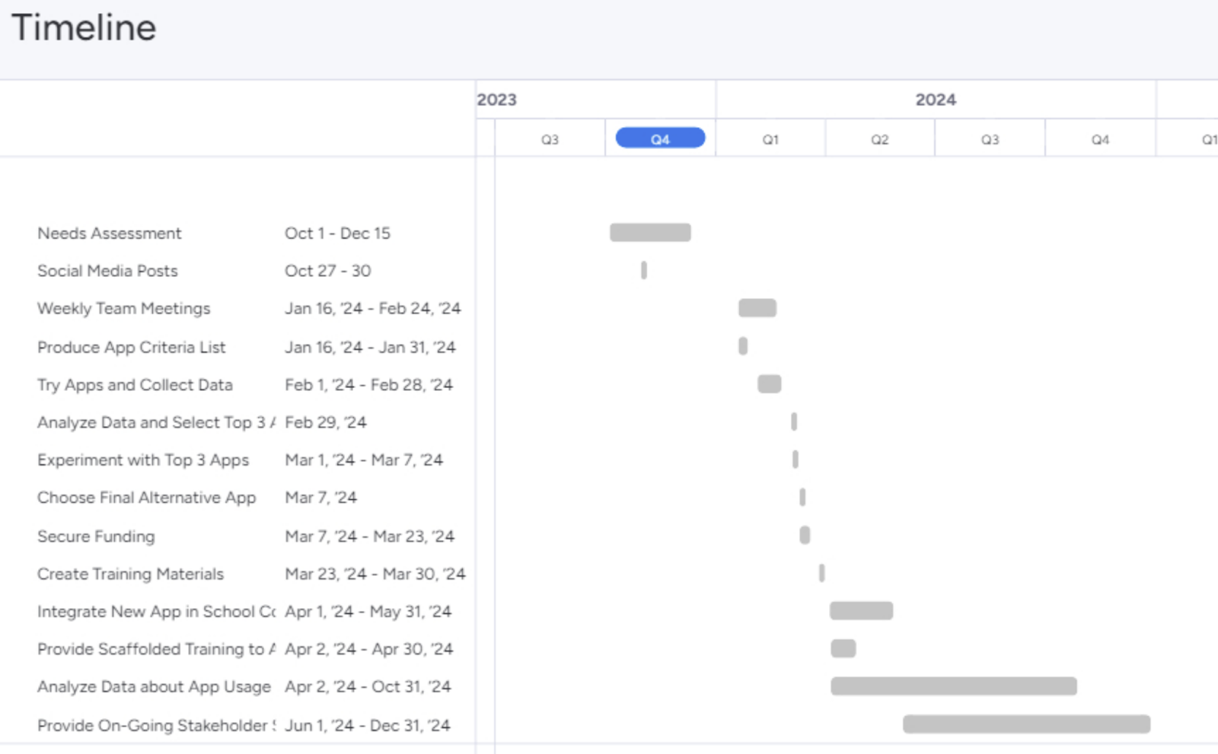The image size is (1218, 754).
Task: Click the Timeline page title
Action: 84,28
